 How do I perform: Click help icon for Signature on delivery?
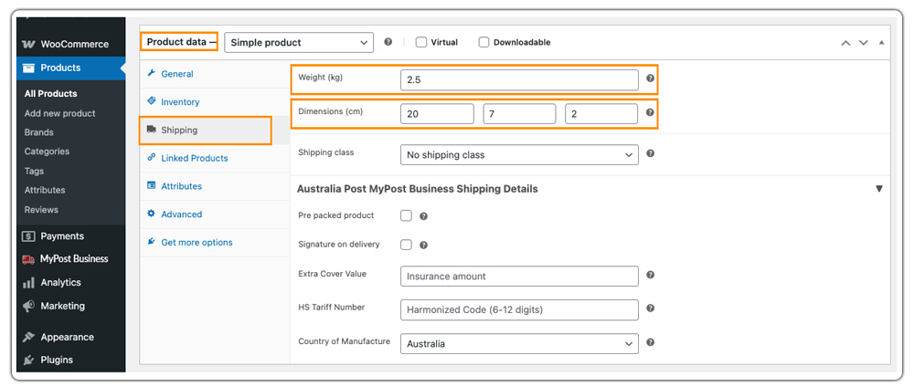pyautogui.click(x=424, y=245)
